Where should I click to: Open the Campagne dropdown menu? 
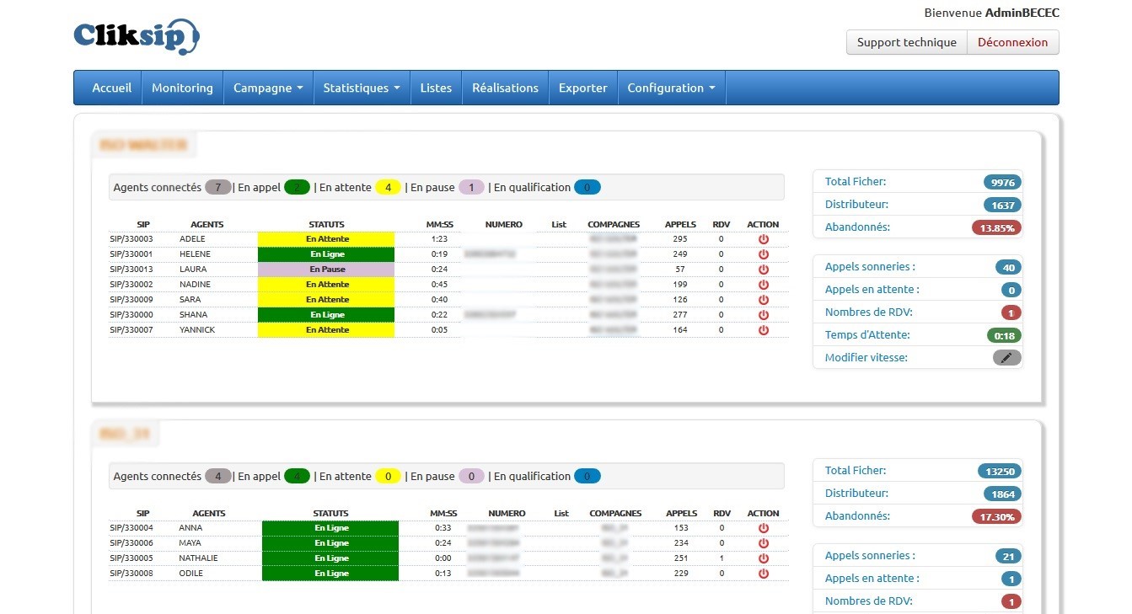pos(267,88)
